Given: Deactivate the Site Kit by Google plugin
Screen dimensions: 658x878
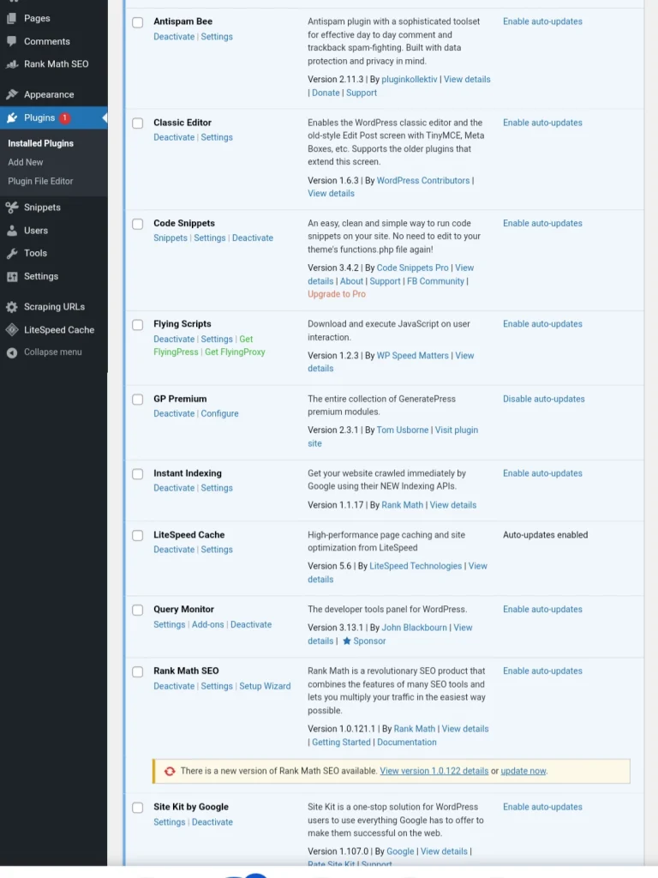Looking at the screenshot, I should pos(212,822).
